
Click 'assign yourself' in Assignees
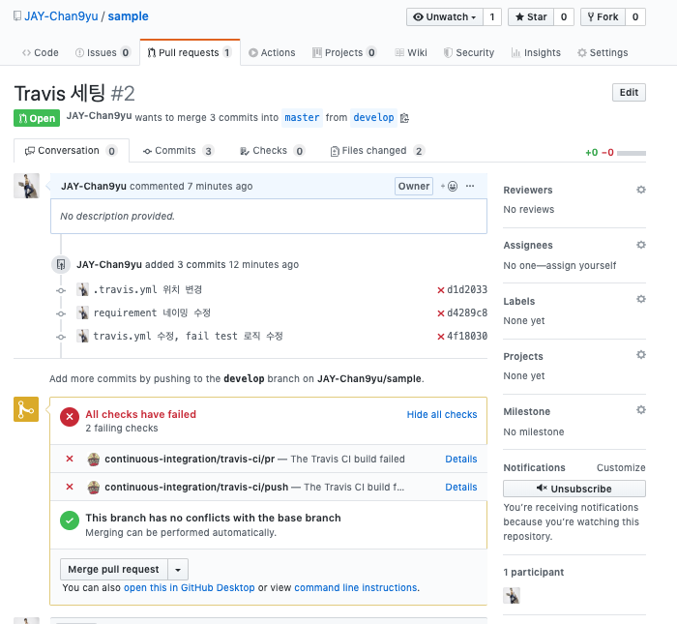point(581,266)
